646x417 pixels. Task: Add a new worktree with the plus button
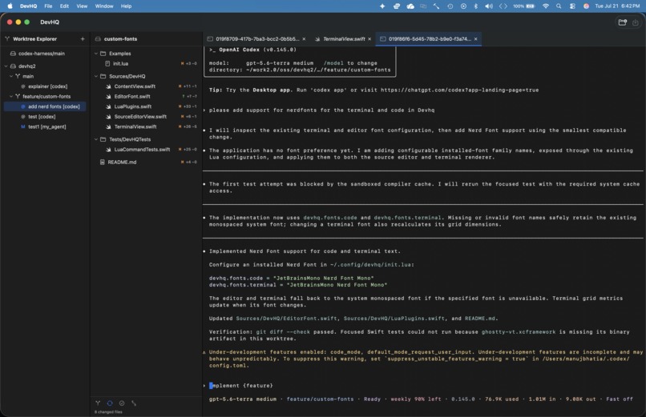(x=83, y=38)
